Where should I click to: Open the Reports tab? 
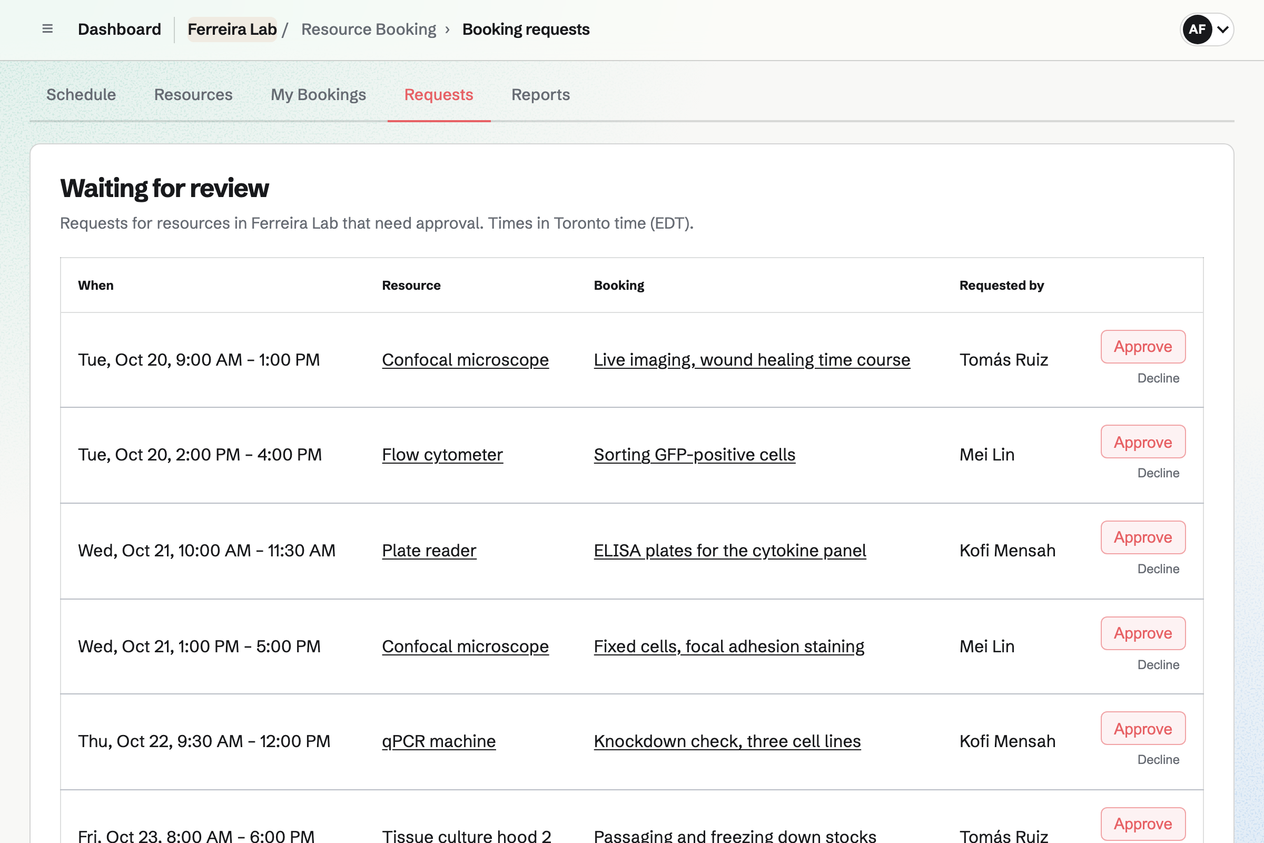point(541,95)
